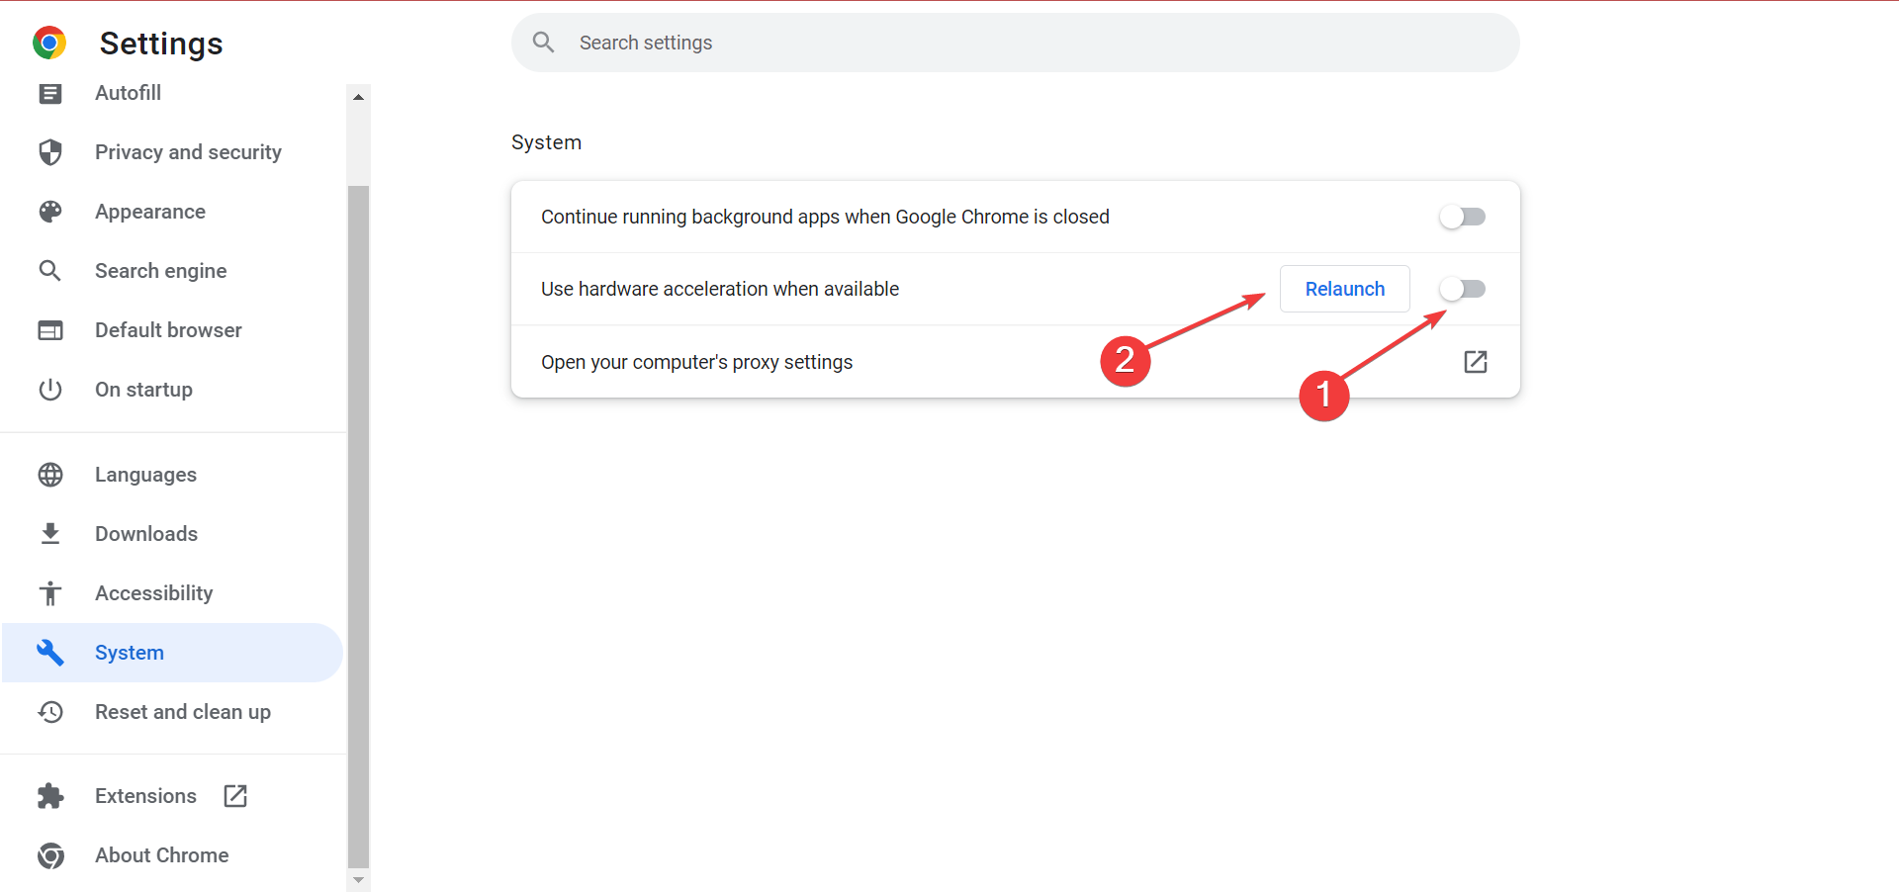Click the Privacy and security shield icon
This screenshot has height=892, width=1899.
(50, 152)
